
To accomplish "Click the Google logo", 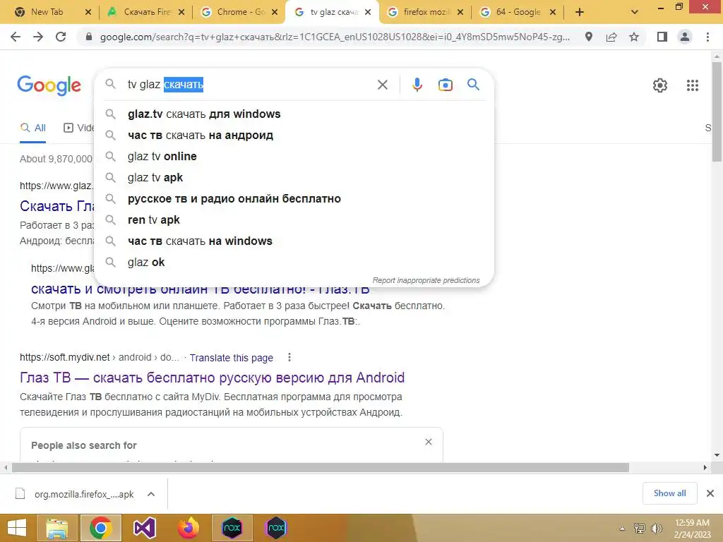I will click(x=49, y=85).
